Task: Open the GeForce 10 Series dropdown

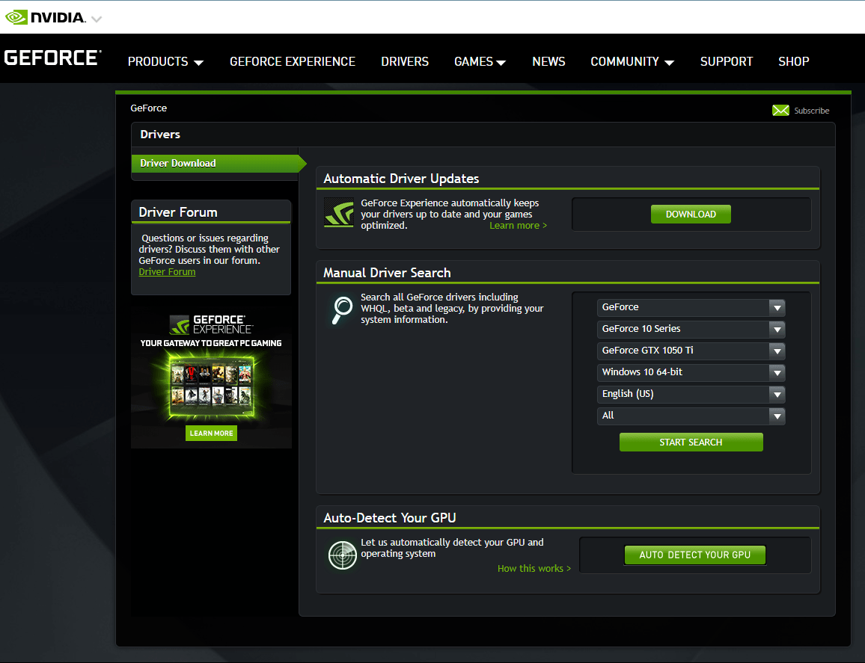Action: point(691,329)
